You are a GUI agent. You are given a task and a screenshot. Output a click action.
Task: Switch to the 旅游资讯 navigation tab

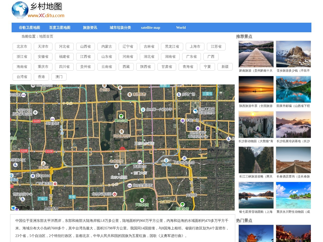[90, 28]
